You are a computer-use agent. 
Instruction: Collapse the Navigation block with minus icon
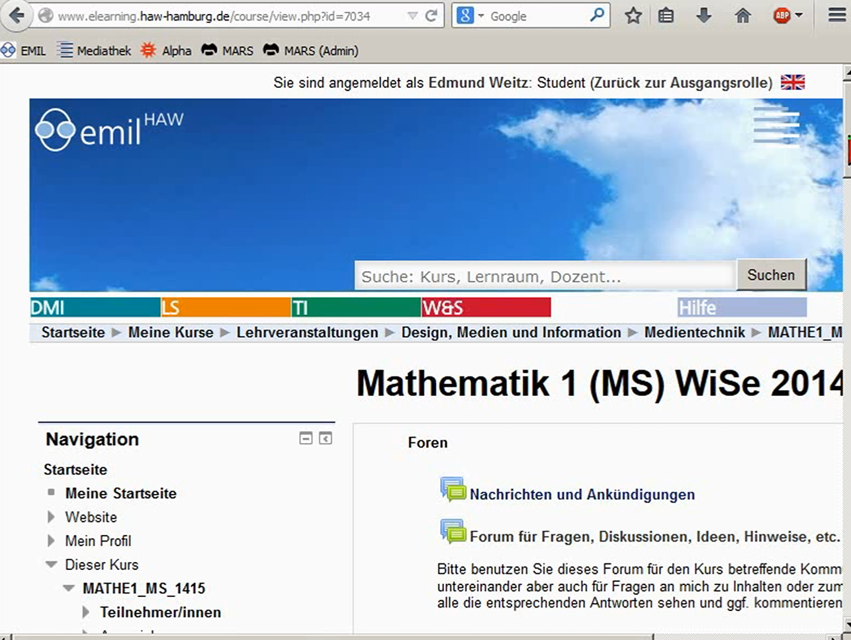pyautogui.click(x=306, y=438)
